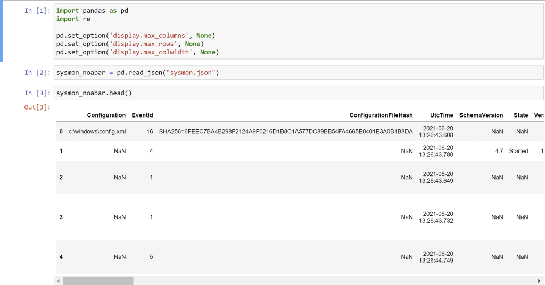Click the horizontal scrollbar thumb under the table
This screenshot has height=285, width=545.
click(98, 281)
